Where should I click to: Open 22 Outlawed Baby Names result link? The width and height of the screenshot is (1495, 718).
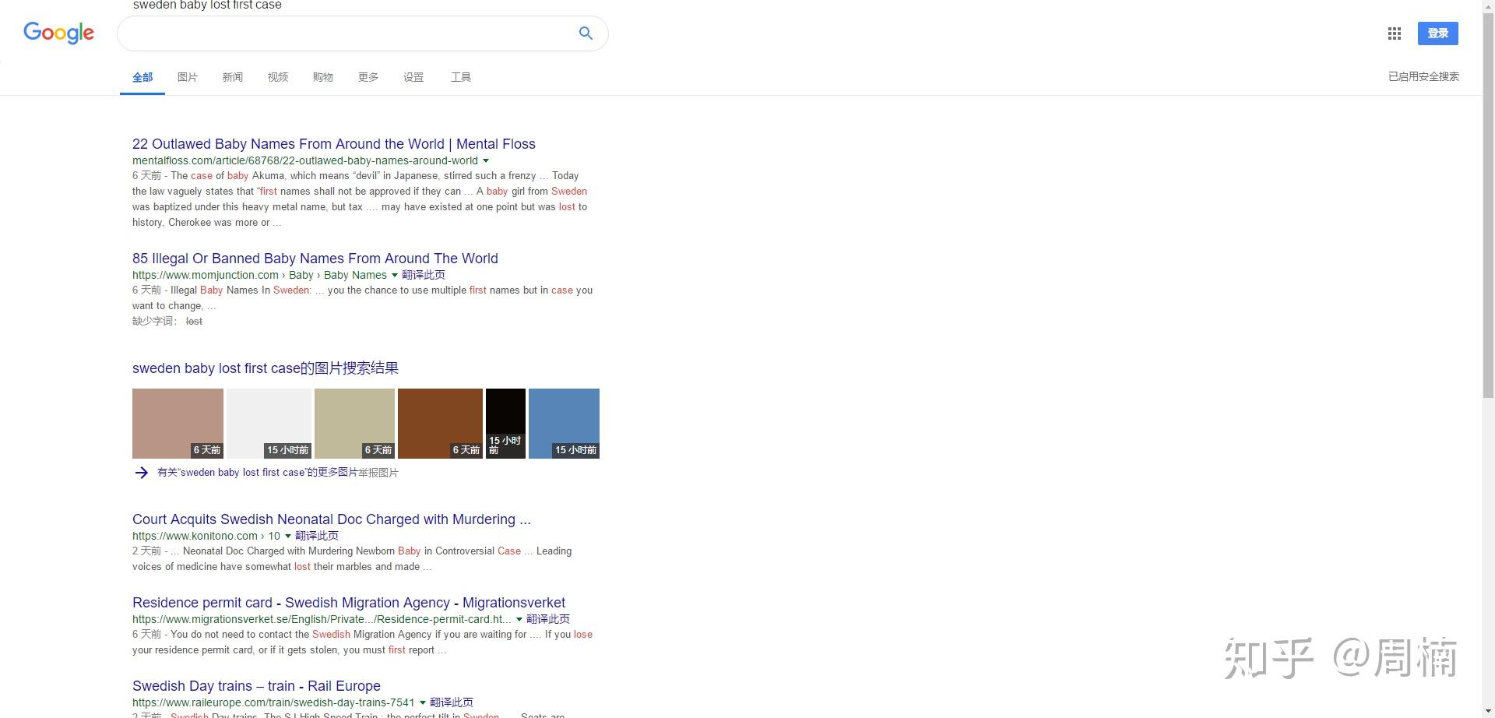coord(334,144)
